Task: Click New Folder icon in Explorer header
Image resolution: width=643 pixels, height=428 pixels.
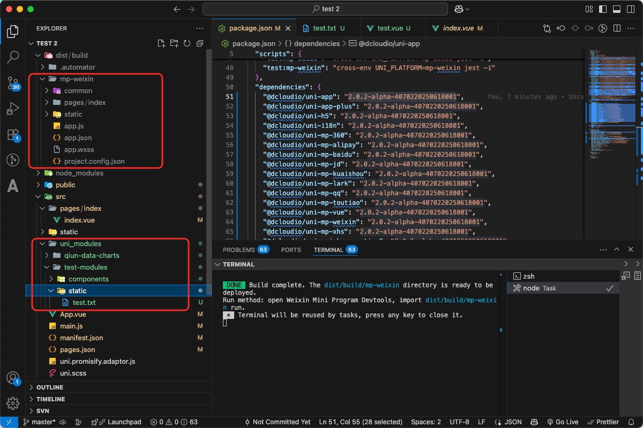Action: (x=174, y=43)
